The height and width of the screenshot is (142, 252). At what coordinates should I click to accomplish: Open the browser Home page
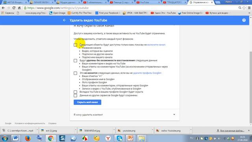tap(19, 8)
